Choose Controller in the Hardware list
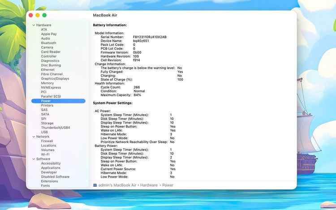Screen dimensions: 336x210 pos(49,56)
